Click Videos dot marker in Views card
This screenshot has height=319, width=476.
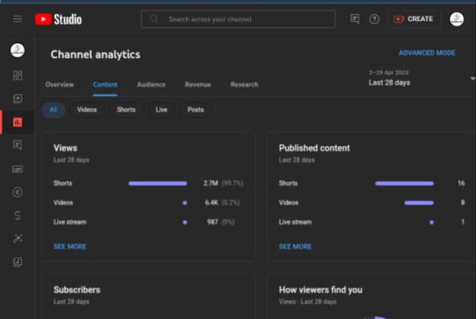click(185, 203)
